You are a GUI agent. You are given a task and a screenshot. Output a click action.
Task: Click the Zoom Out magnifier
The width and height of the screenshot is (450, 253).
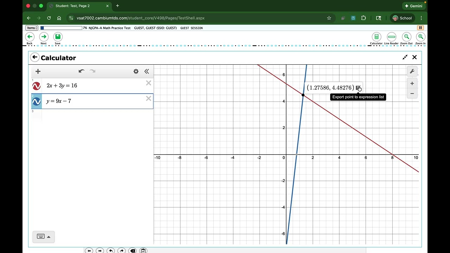[x=406, y=37]
